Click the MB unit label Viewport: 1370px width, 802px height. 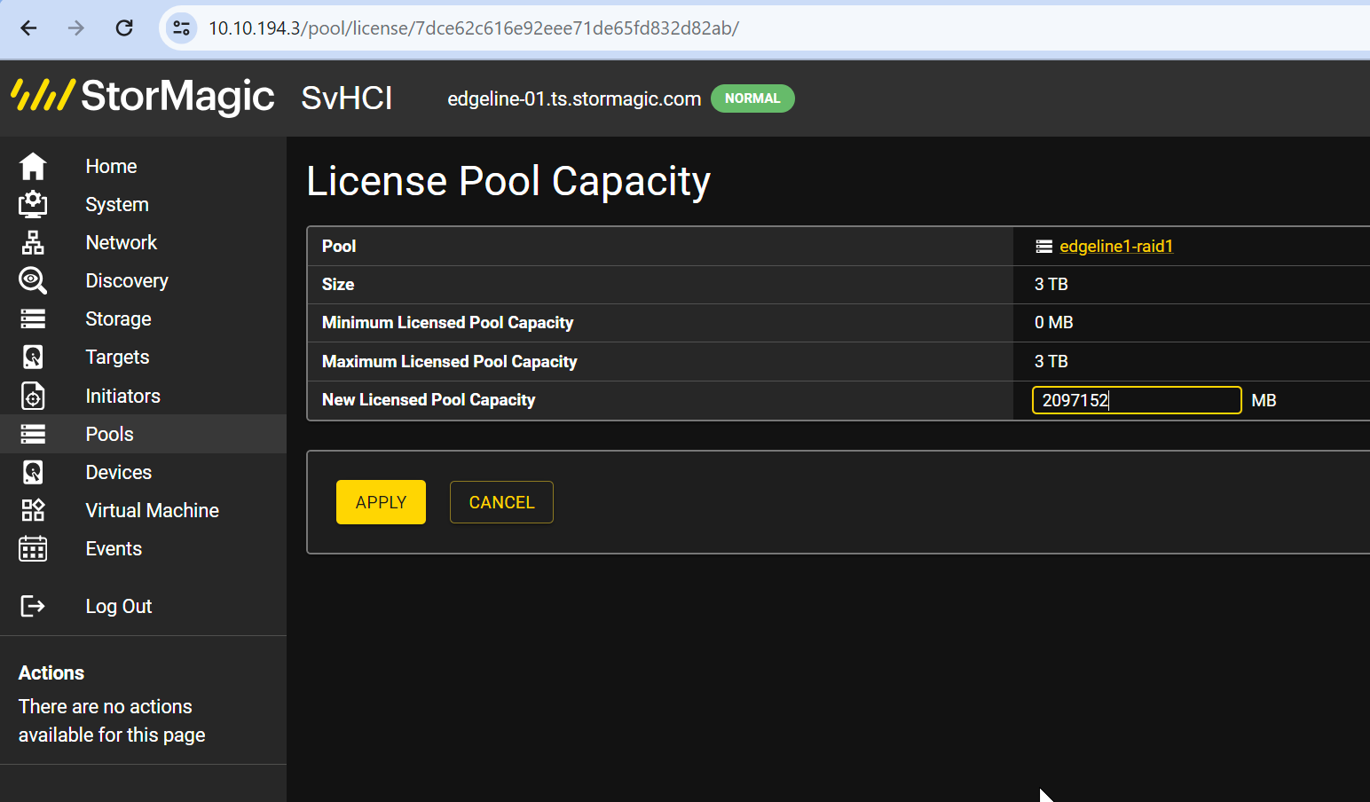pos(1264,400)
